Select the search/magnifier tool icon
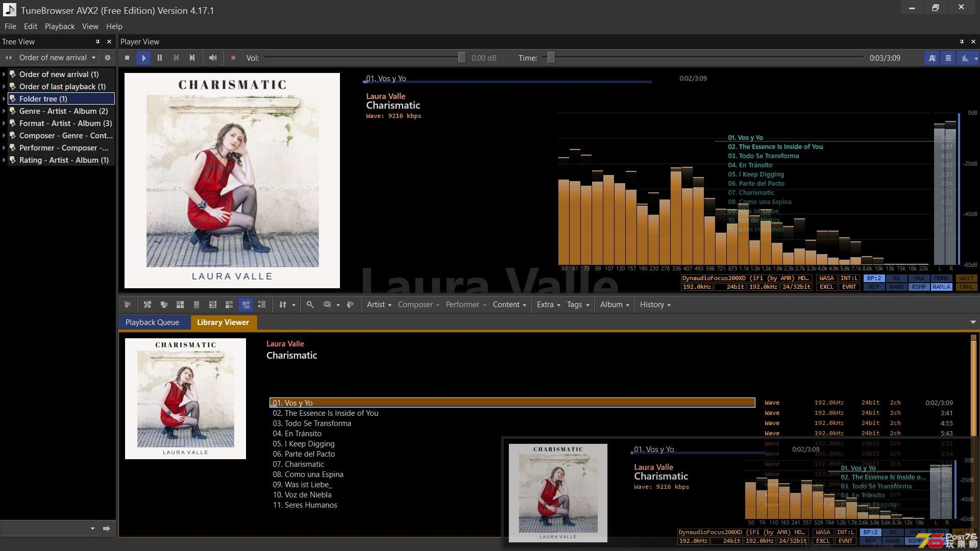 coord(310,304)
